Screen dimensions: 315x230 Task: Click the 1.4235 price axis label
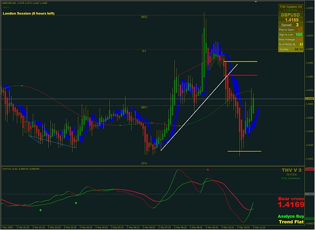(309, 8)
